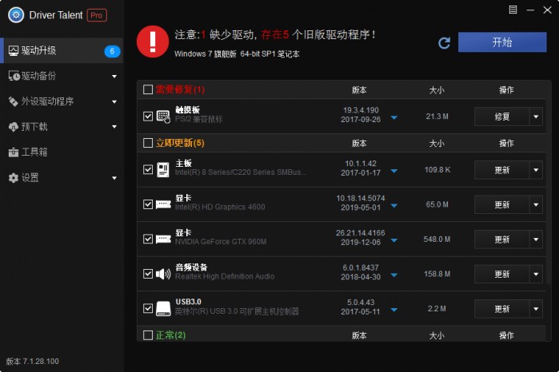Click 更新 for the USB3.0 driver
This screenshot has height=372, width=559.
coord(501,308)
